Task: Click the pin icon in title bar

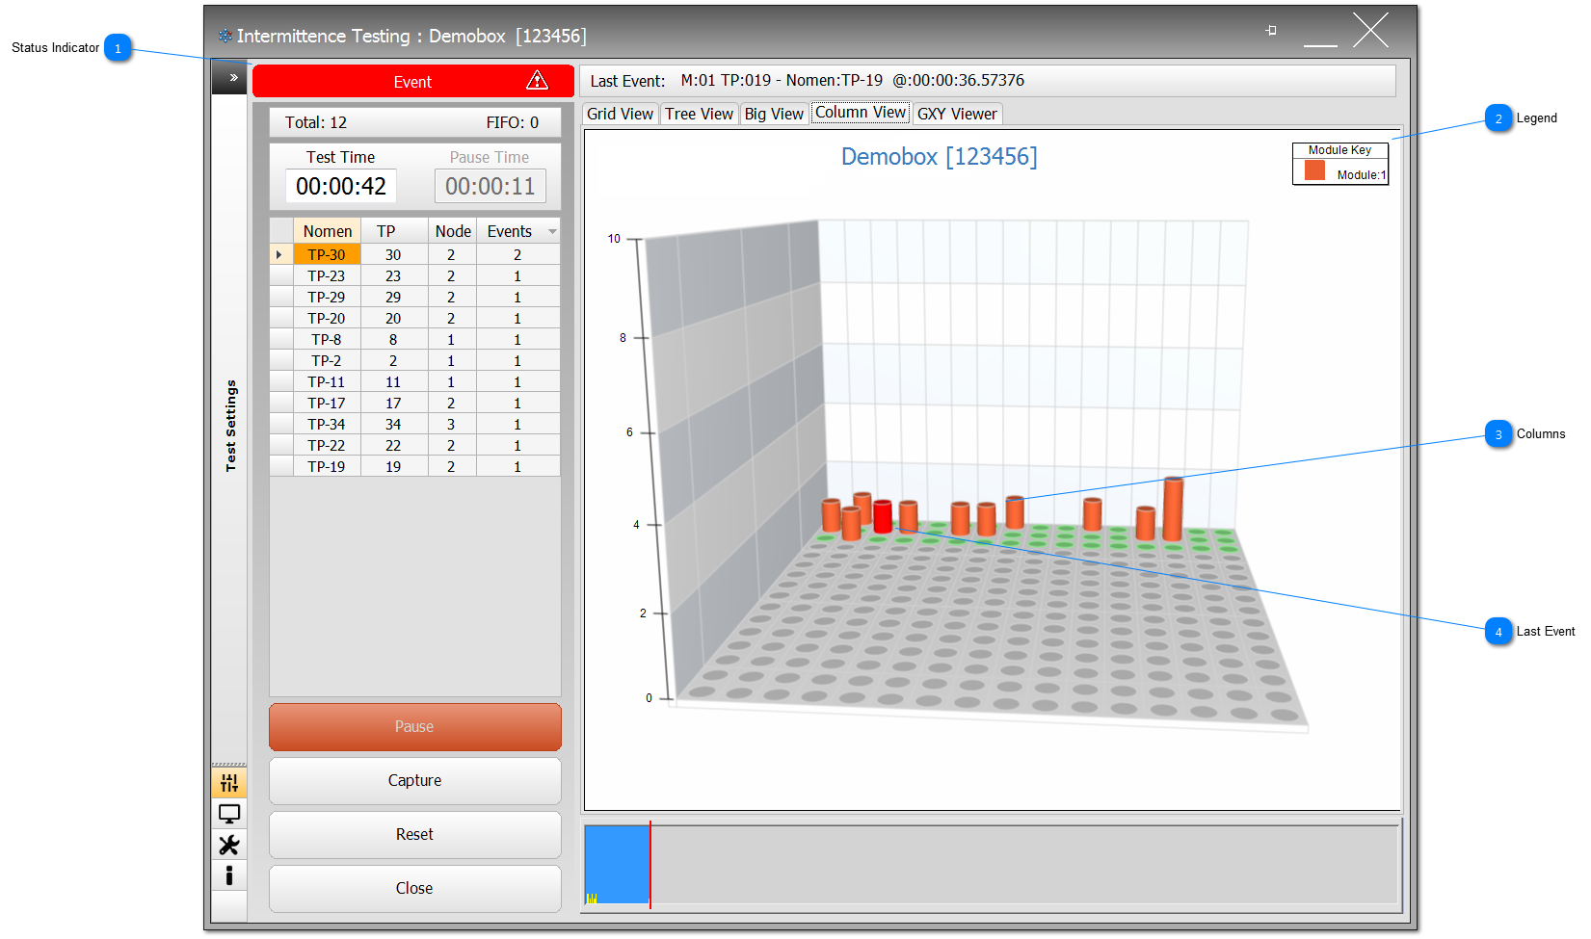Action: coord(1271,31)
